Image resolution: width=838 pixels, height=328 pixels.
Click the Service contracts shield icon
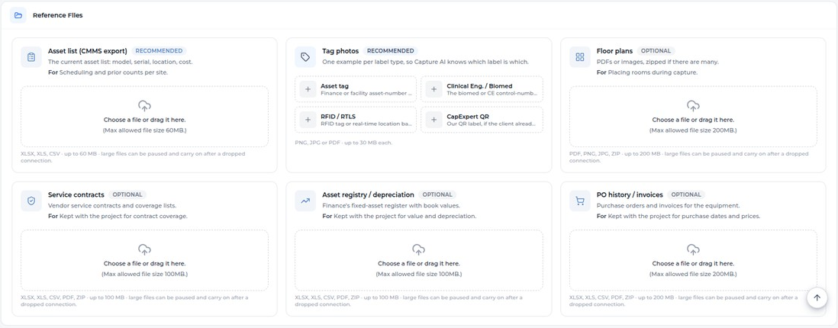[x=31, y=201]
